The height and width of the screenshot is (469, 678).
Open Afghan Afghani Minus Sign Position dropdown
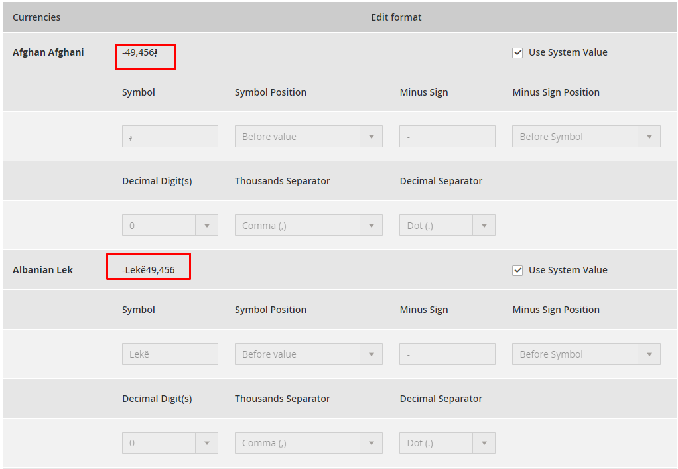coord(586,137)
